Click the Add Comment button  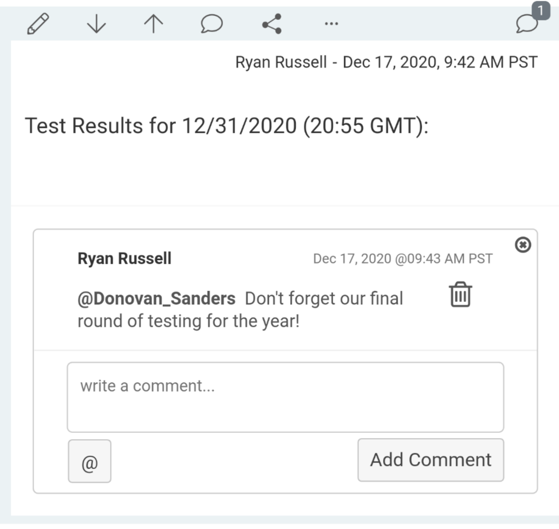click(431, 460)
